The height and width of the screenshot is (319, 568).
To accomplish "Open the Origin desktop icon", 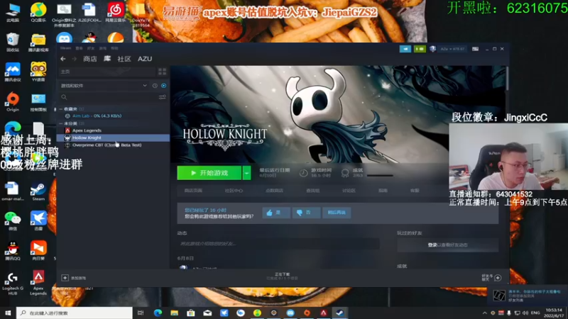I will 13,101.
